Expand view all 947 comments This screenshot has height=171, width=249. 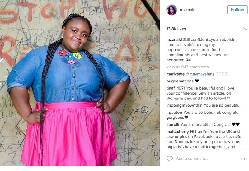(x=187, y=67)
